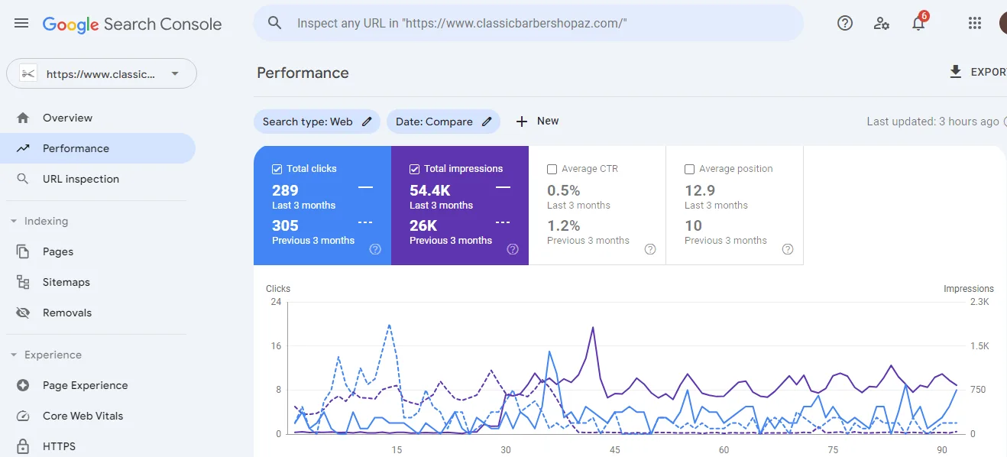
Task: Click the Last updated: 3 hours ago text
Action: (933, 122)
